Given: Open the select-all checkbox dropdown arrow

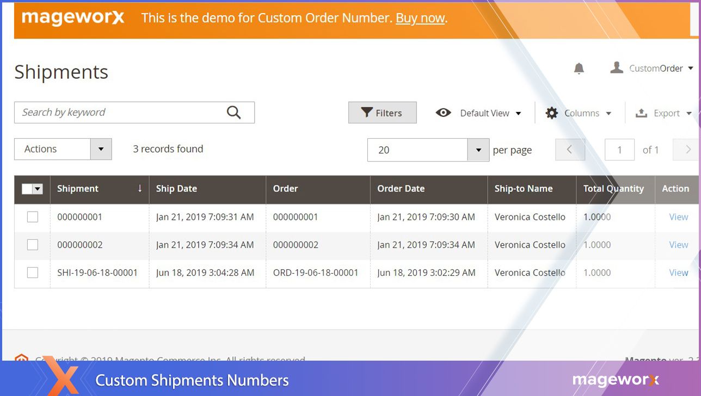Looking at the screenshot, I should click(x=38, y=189).
